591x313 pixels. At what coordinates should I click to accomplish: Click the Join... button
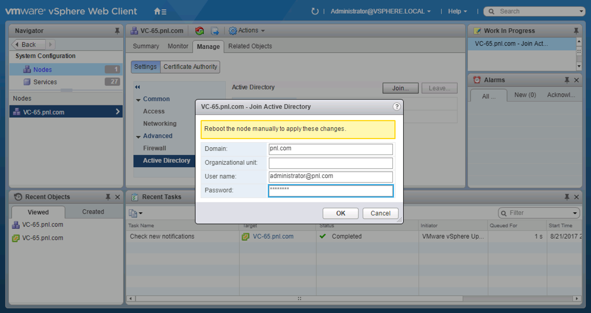coord(400,88)
